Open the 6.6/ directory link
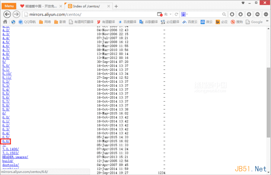This screenshot has width=271, height=175. [6, 141]
